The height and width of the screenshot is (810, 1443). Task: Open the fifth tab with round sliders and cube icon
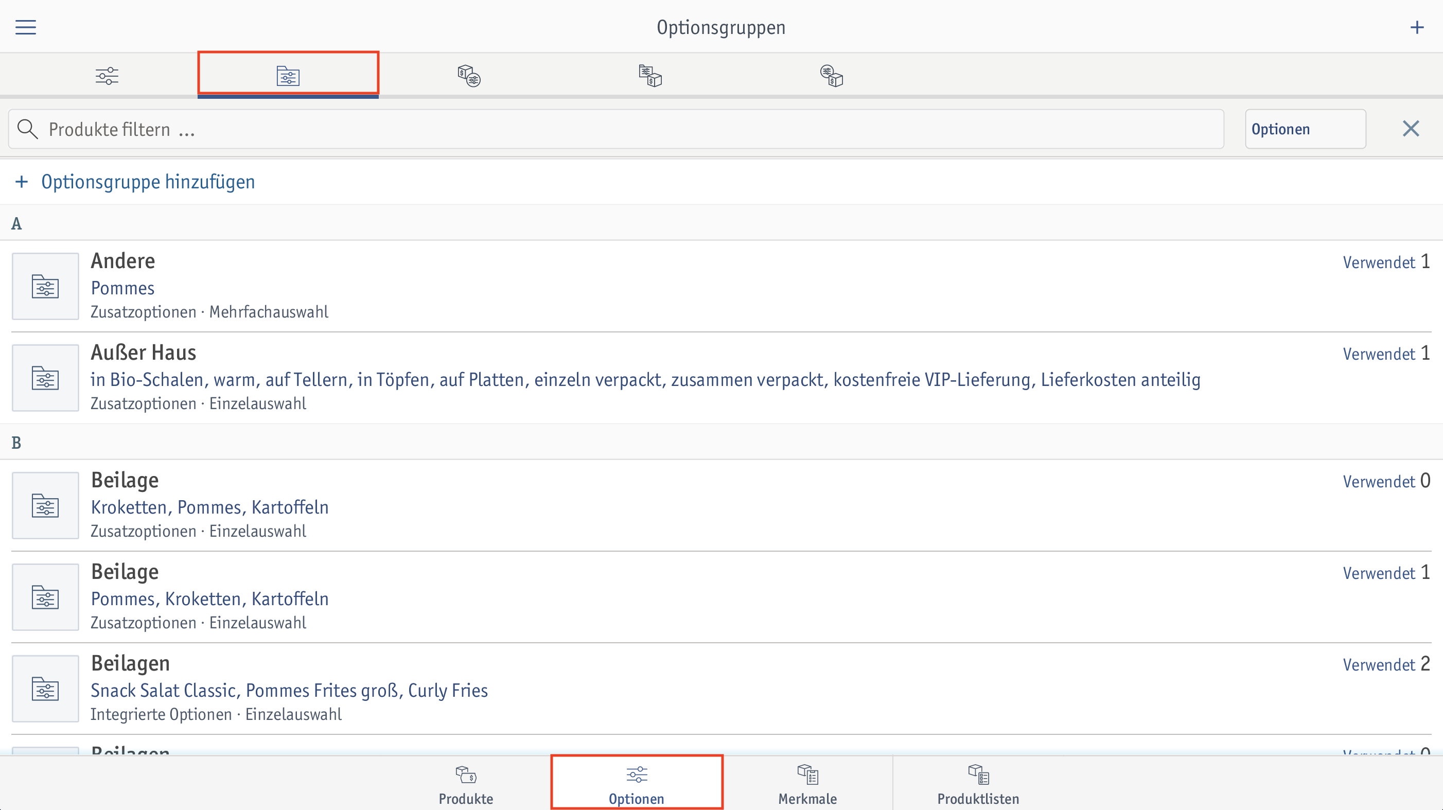click(831, 75)
